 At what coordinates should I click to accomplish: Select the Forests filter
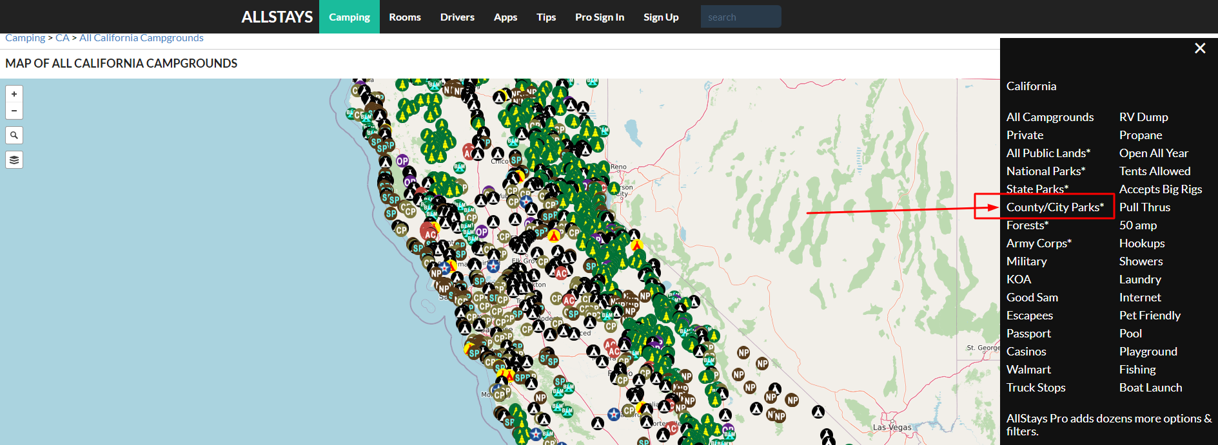tap(1027, 225)
